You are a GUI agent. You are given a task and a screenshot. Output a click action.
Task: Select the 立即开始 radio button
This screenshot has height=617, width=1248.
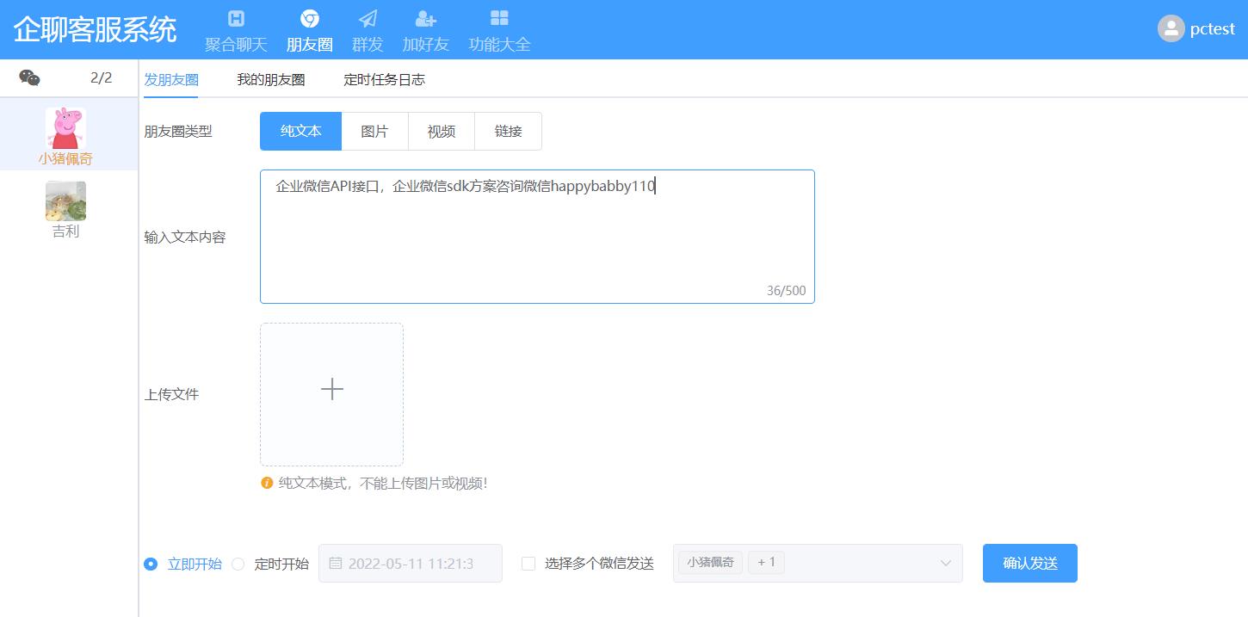pyautogui.click(x=151, y=564)
